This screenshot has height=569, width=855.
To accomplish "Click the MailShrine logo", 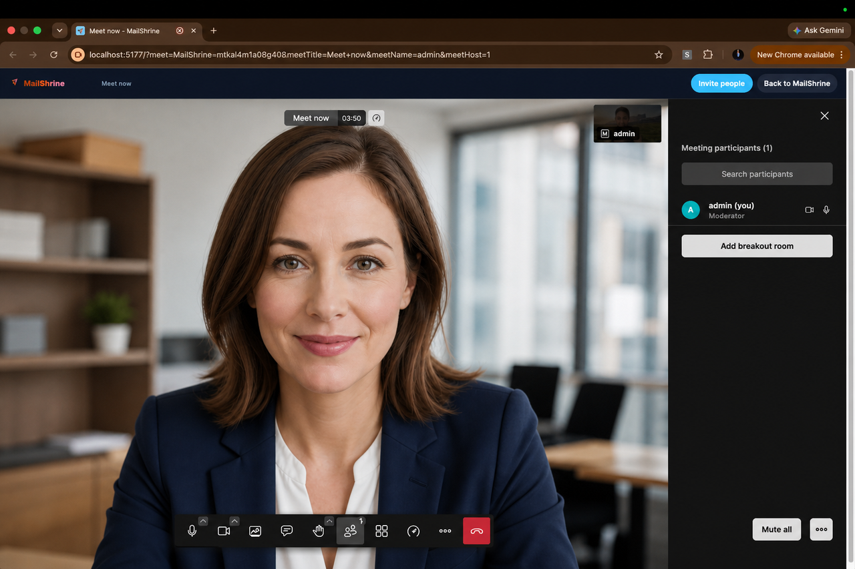I will 38,83.
